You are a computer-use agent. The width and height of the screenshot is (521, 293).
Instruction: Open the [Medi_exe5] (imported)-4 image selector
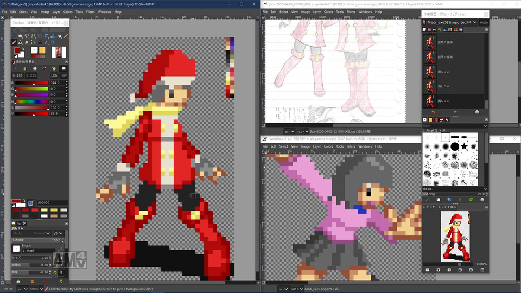click(450, 22)
